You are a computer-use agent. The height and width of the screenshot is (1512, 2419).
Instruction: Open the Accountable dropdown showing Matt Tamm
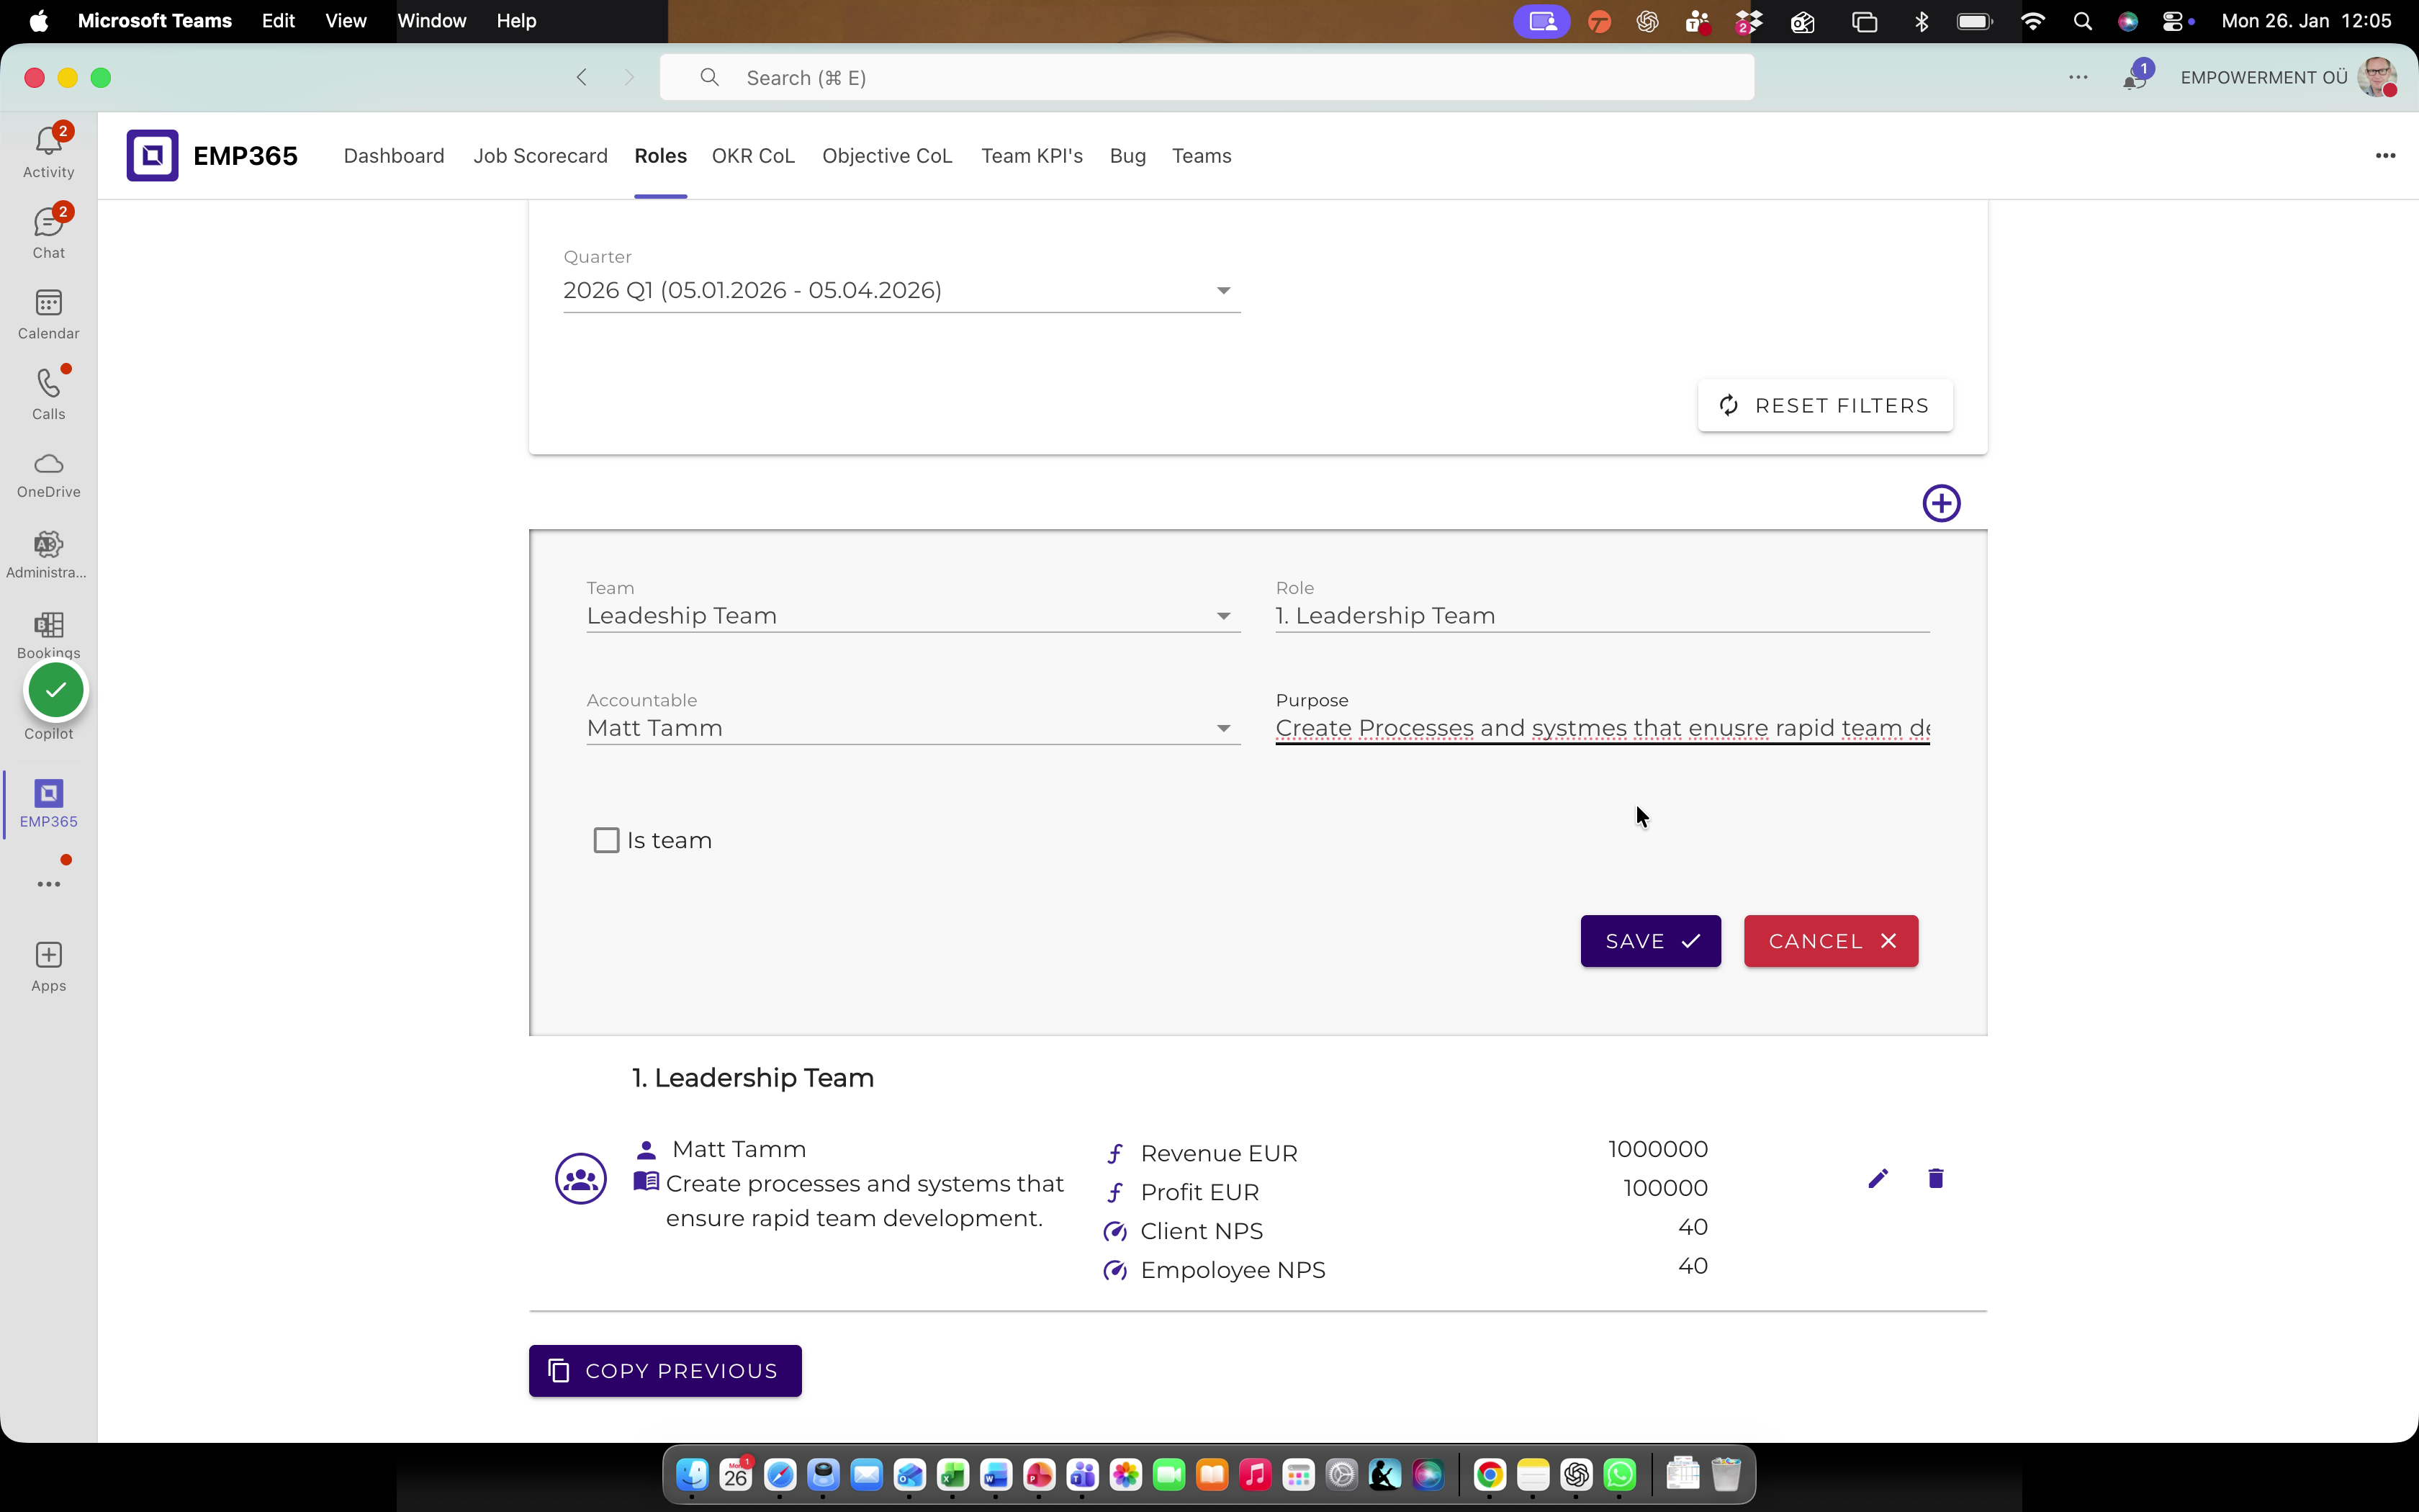pyautogui.click(x=913, y=728)
